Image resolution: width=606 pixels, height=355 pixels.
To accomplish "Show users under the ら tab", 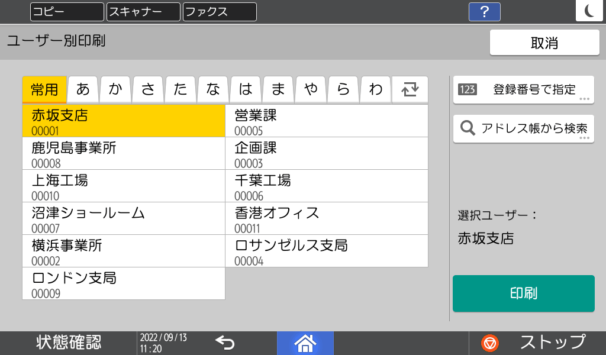I will pyautogui.click(x=343, y=89).
